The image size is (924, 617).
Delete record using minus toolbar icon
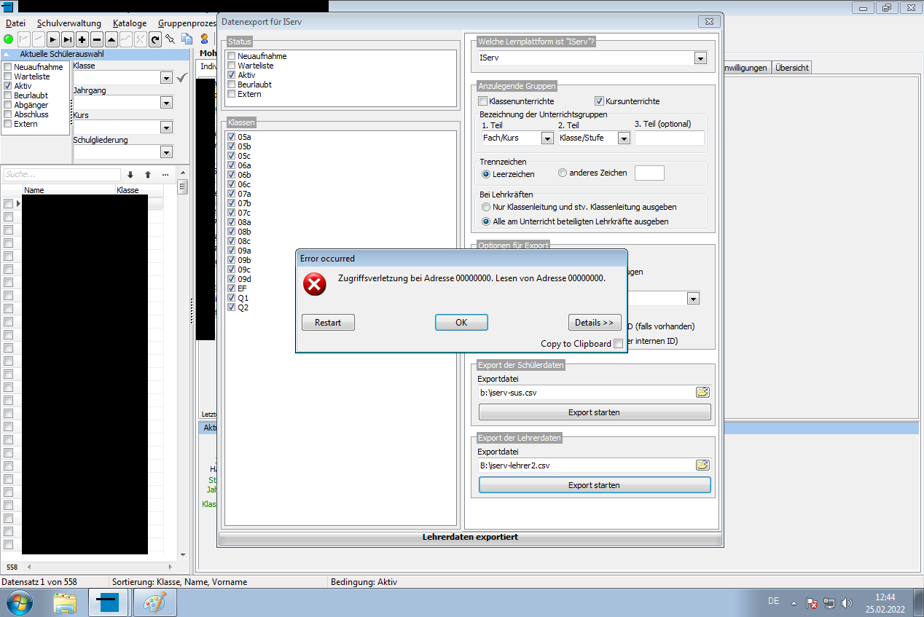tap(97, 39)
